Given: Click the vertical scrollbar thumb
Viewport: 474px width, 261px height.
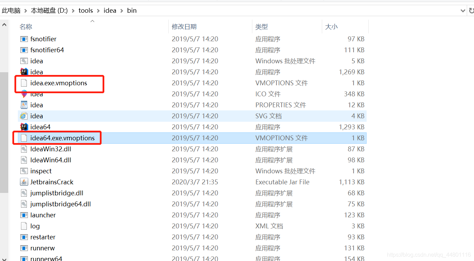Looking at the screenshot, I should tap(4, 132).
